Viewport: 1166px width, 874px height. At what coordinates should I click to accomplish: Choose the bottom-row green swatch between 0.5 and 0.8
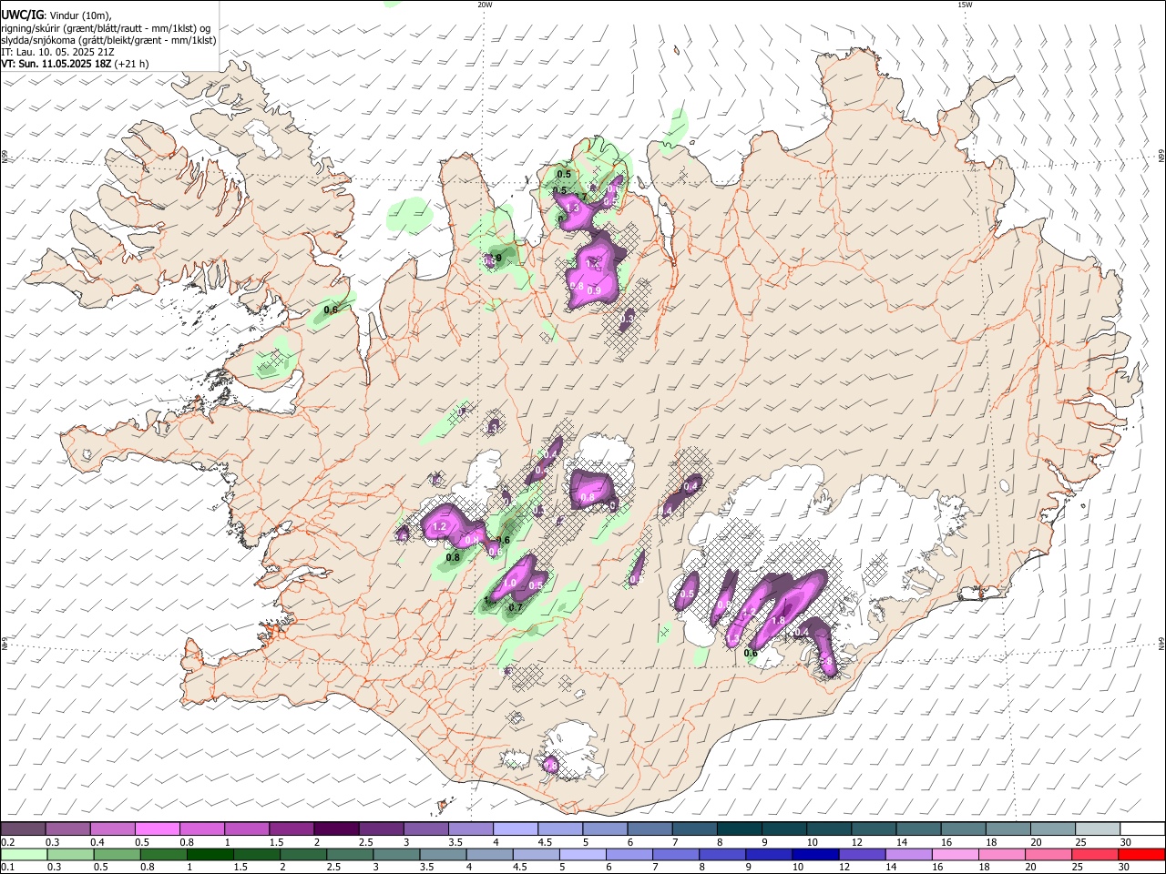[x=117, y=855]
